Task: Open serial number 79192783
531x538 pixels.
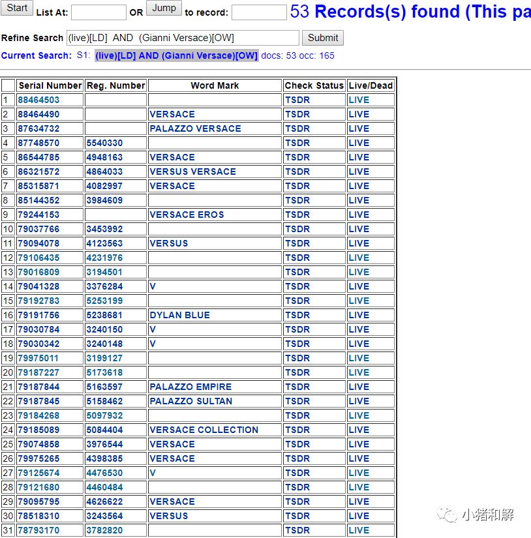Action: [38, 301]
